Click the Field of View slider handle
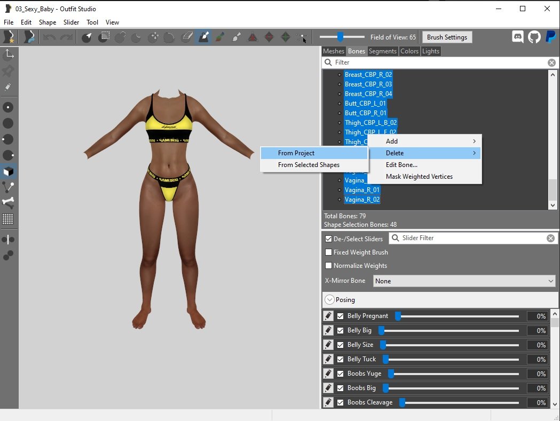 (x=340, y=37)
